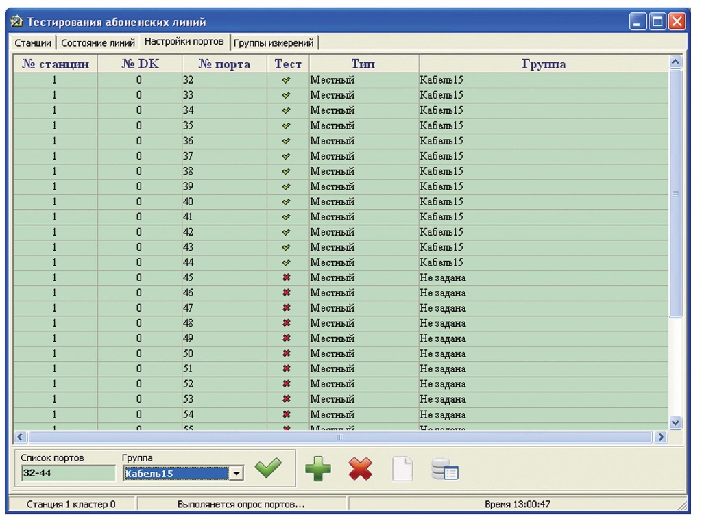The image size is (702, 521).
Task: Click Местный type cell in port 53 row
Action: coord(363,399)
